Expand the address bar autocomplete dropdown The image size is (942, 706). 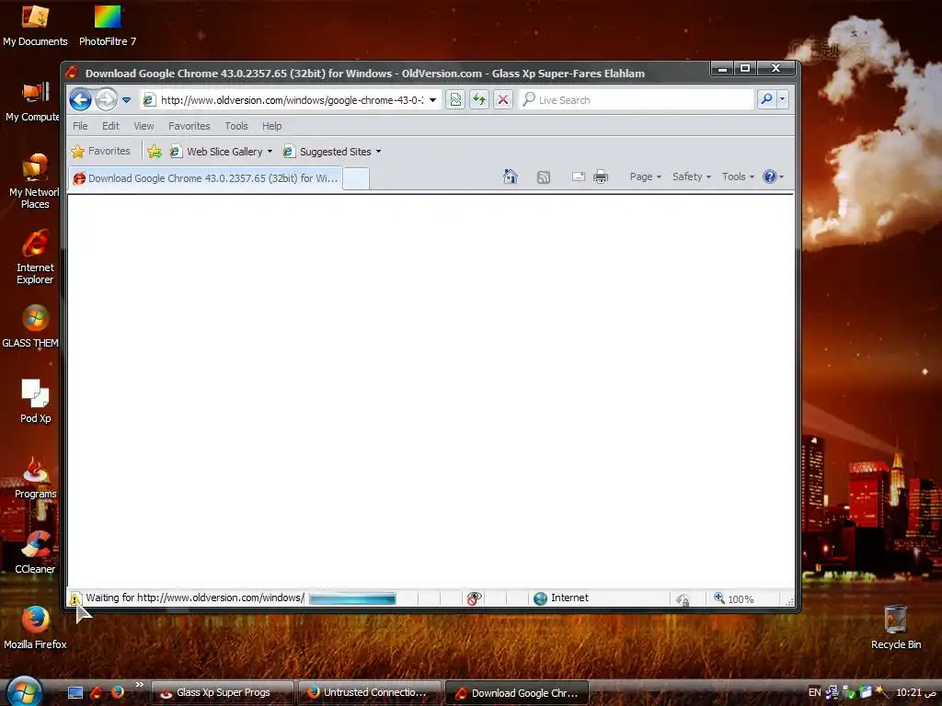pyautogui.click(x=432, y=100)
